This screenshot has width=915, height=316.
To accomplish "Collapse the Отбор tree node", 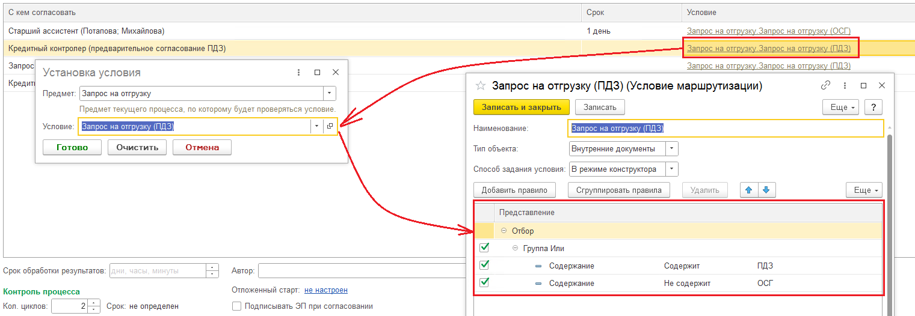I will 504,231.
